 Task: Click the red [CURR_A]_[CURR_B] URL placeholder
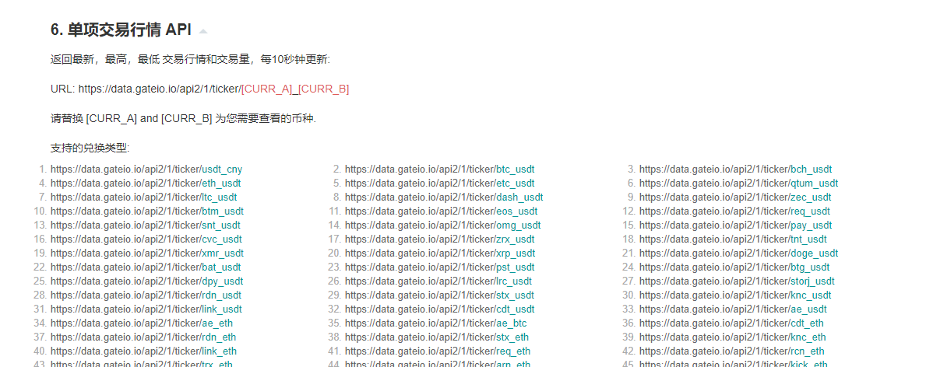(295, 89)
